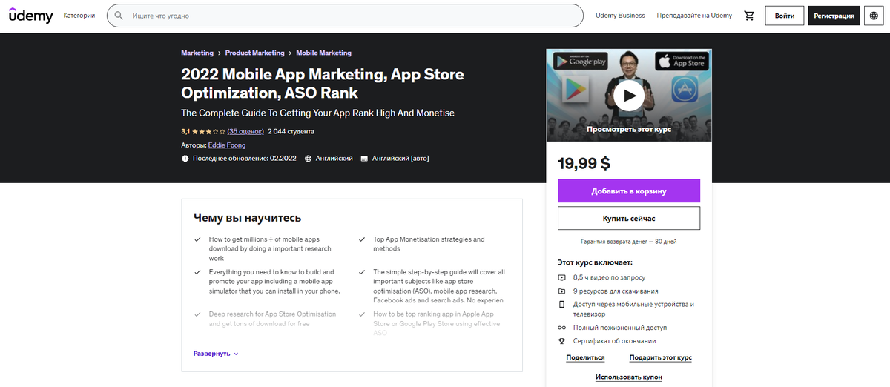Click the mobile device access icon
The width and height of the screenshot is (890, 387).
pos(561,305)
